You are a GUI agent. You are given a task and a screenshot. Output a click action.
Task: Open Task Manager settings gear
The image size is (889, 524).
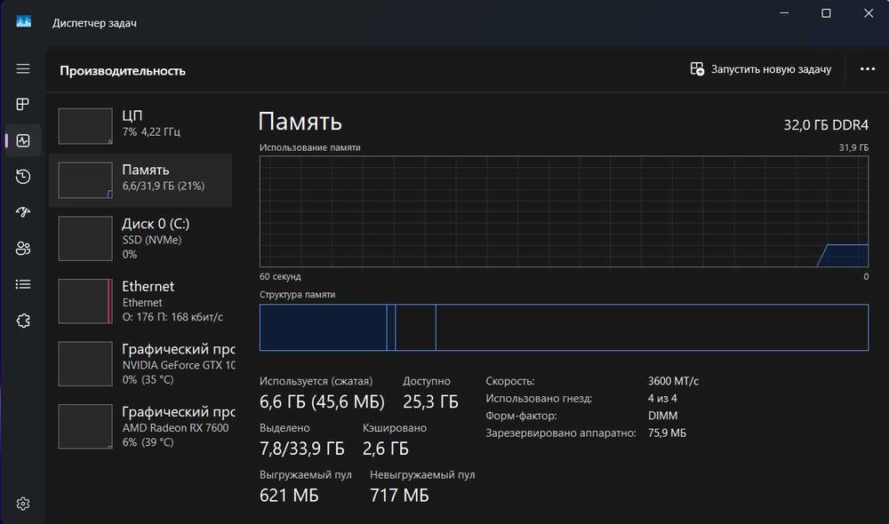click(23, 504)
